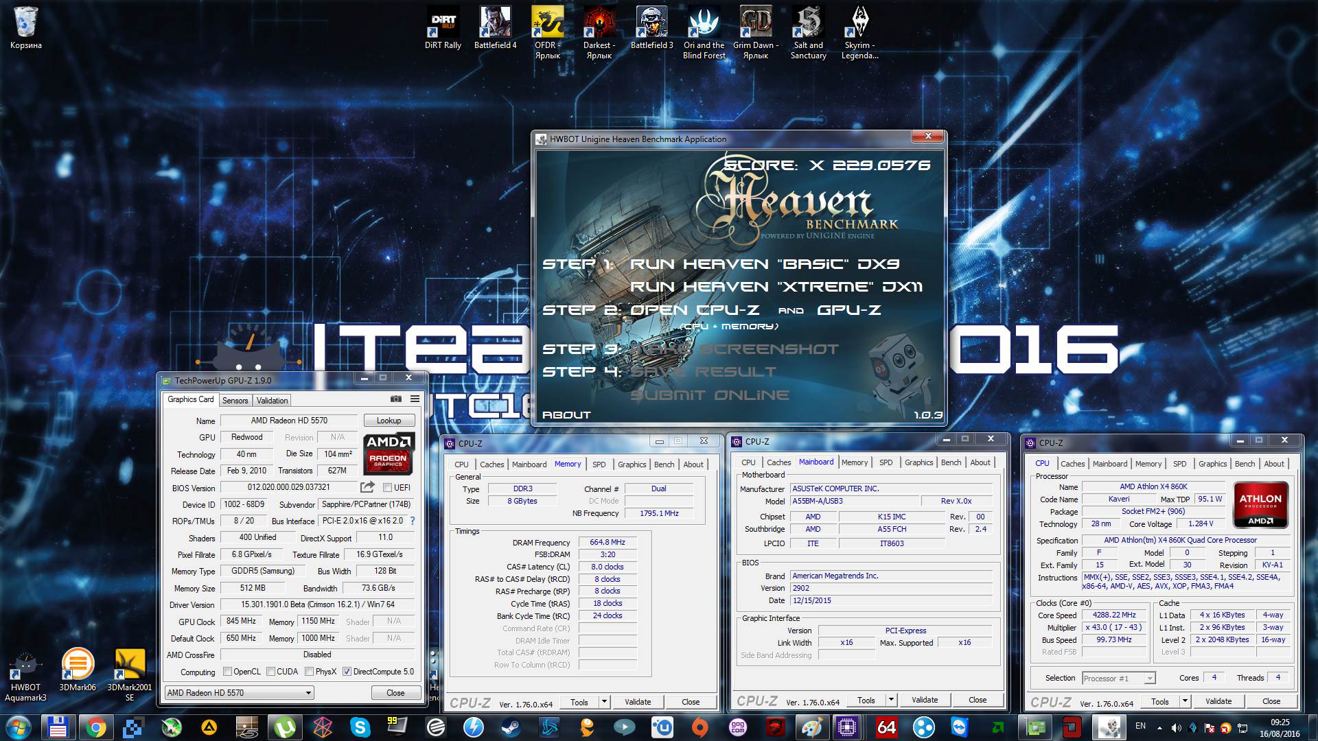
Task: Open Tools dropdown arrow in CPU-Z CPU window
Action: [x=1185, y=701]
